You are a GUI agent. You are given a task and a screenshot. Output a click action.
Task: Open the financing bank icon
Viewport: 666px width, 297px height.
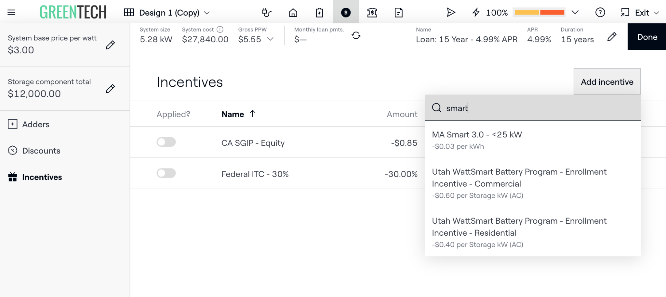pyautogui.click(x=372, y=12)
